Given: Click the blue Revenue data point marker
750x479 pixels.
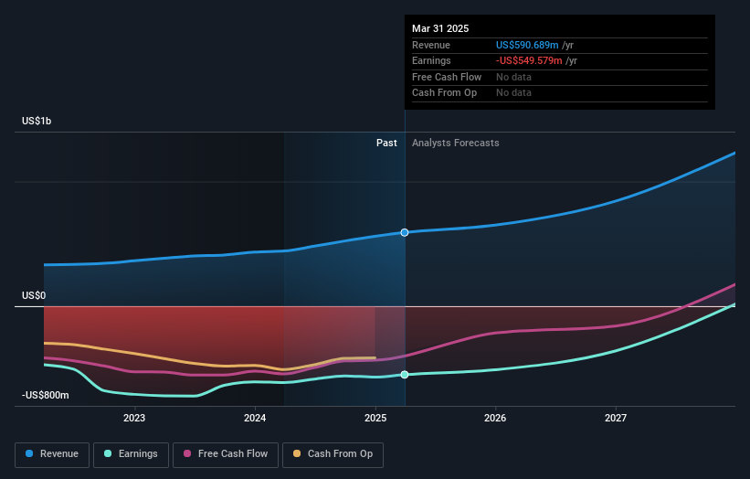Looking at the screenshot, I should tap(405, 232).
